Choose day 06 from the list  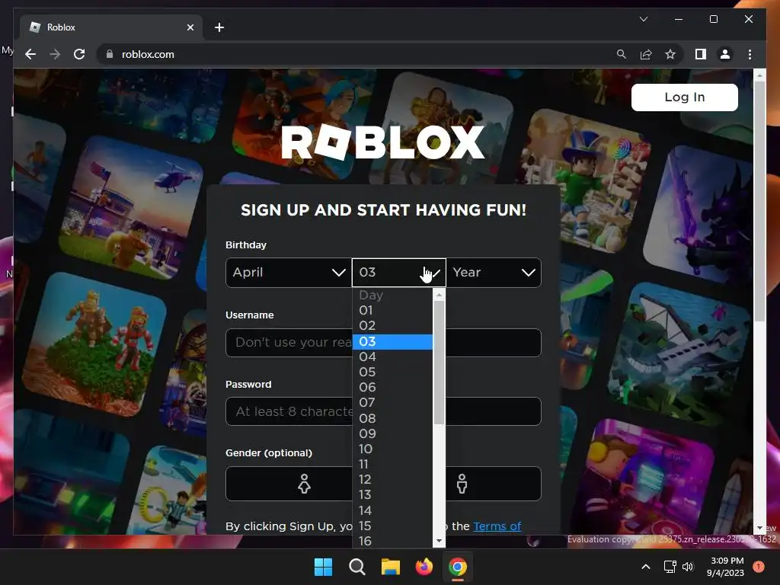pos(392,388)
